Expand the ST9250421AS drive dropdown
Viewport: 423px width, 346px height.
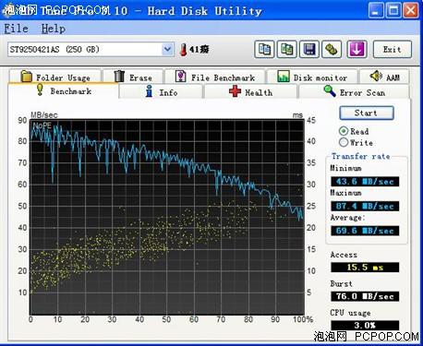pyautogui.click(x=167, y=49)
